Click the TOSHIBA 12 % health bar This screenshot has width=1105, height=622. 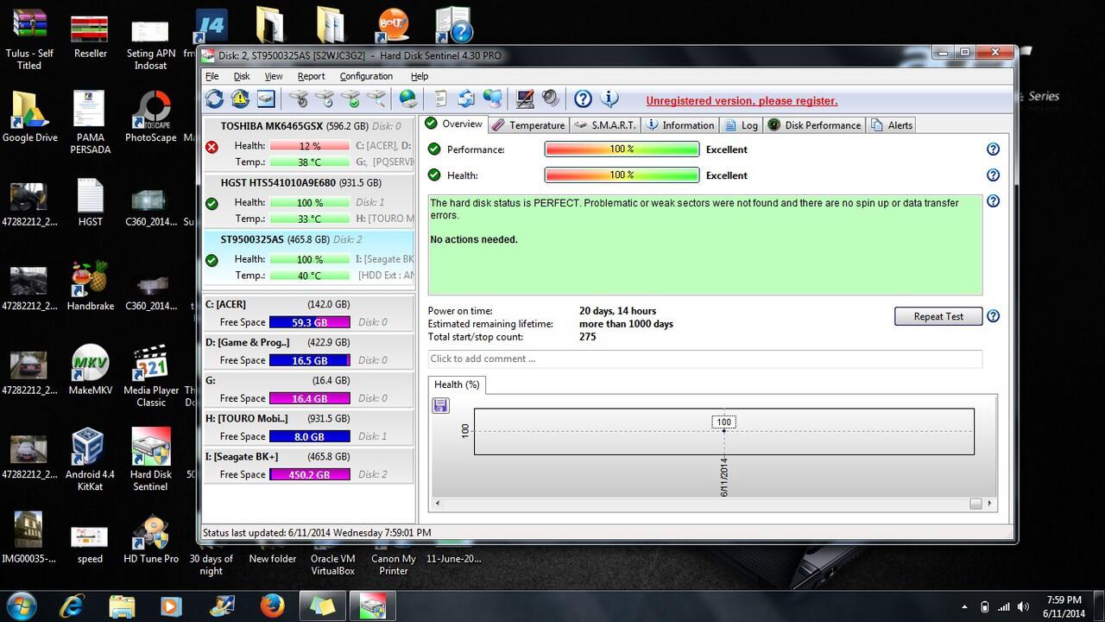click(310, 146)
